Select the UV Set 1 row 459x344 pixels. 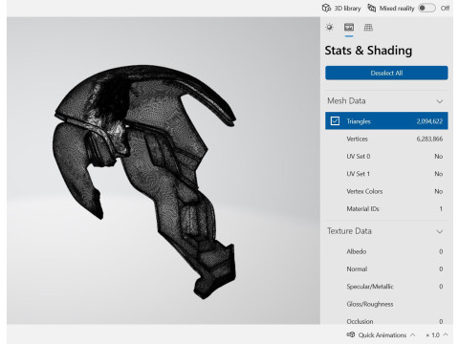click(386, 174)
